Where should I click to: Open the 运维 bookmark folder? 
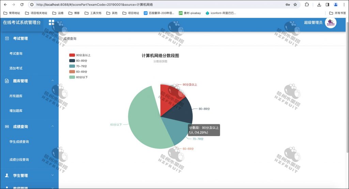point(58,13)
